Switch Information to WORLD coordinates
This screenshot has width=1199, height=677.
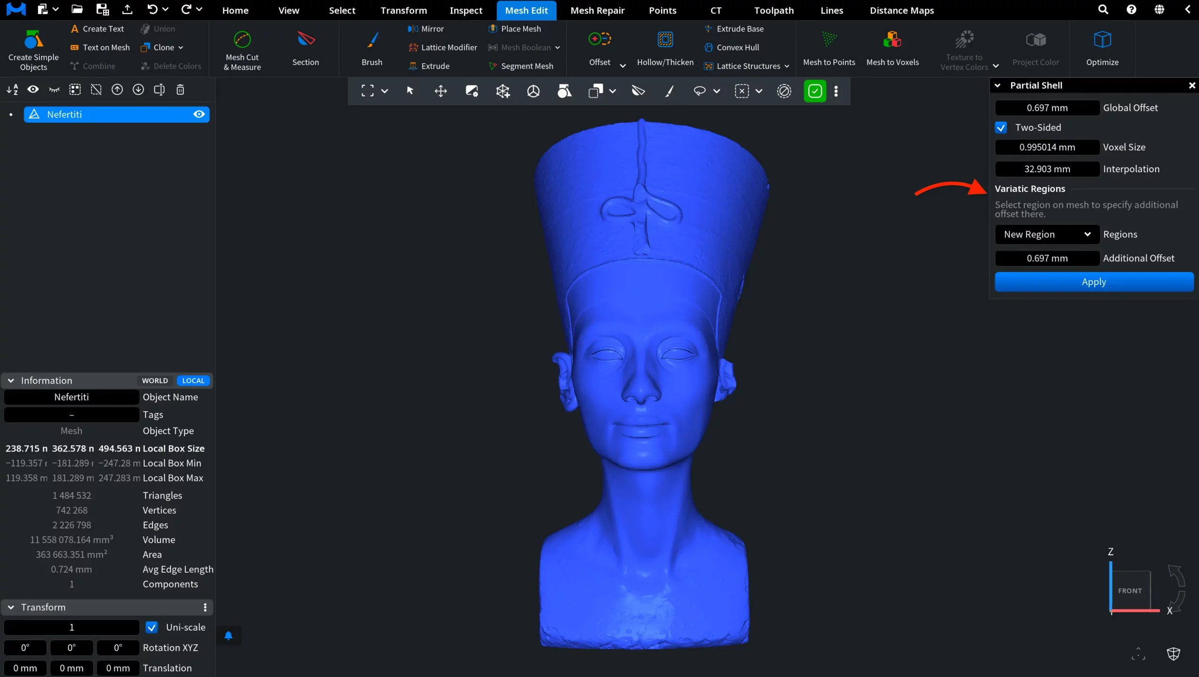(x=155, y=381)
